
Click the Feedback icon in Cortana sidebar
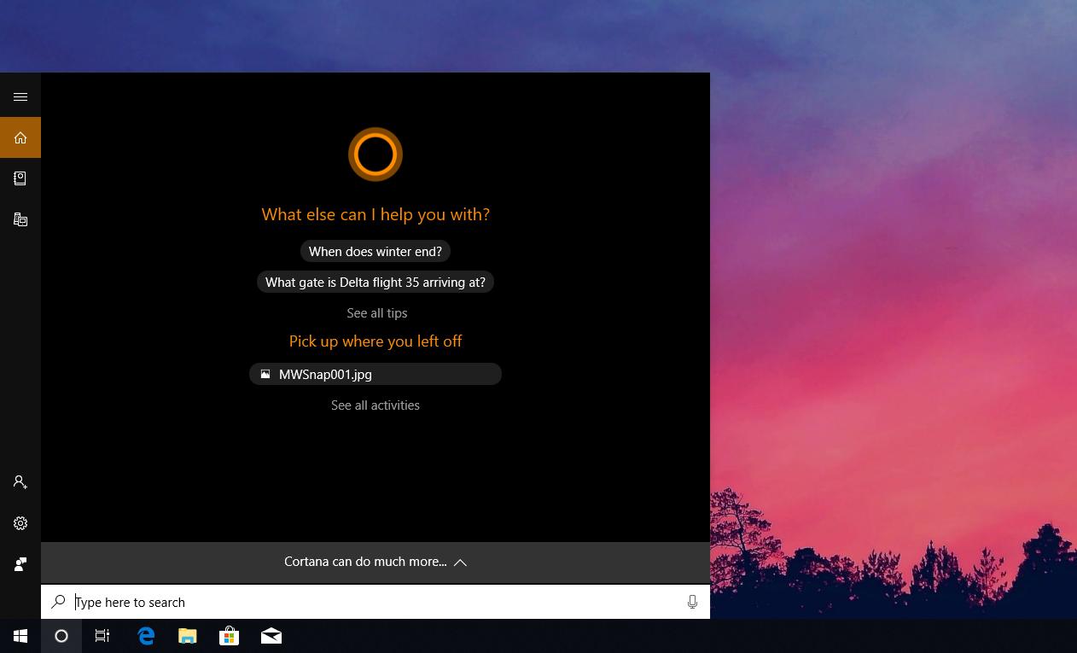pos(20,564)
